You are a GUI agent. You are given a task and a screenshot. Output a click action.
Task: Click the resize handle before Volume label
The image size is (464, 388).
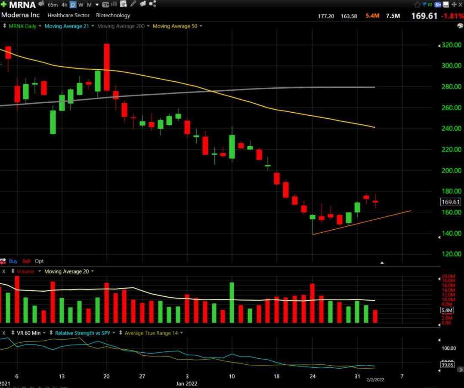pos(13,271)
